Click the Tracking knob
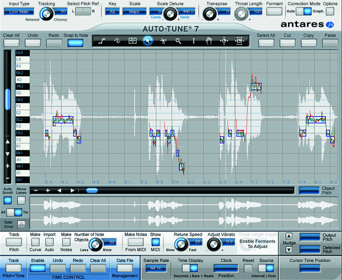Viewport: 342px width, 280px height. pos(46,14)
